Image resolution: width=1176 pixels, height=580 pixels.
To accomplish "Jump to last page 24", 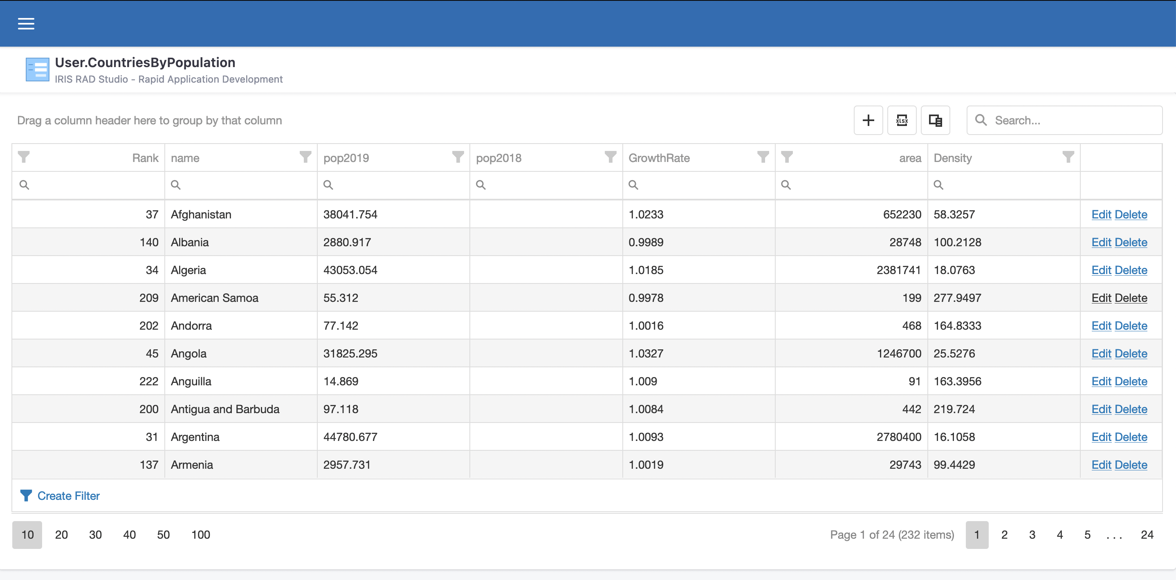I will click(1147, 535).
